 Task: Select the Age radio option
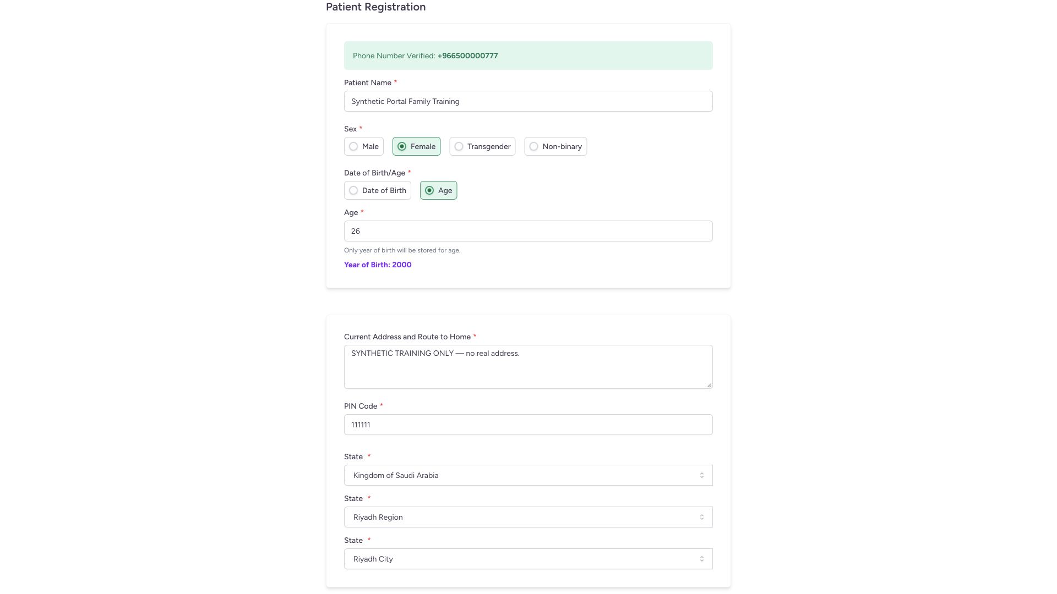(x=438, y=190)
